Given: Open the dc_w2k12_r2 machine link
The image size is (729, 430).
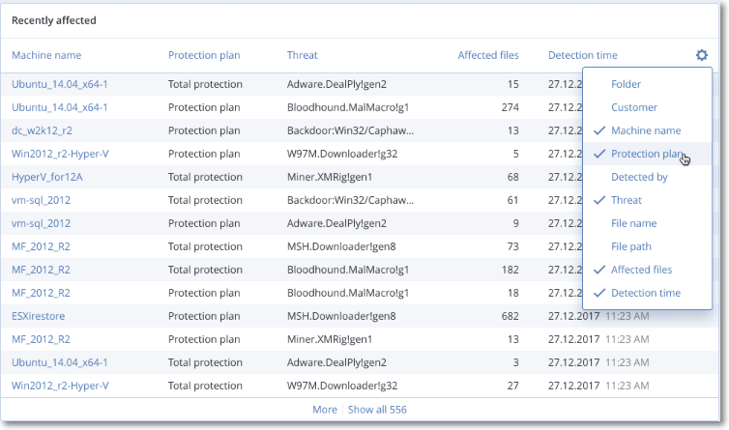Looking at the screenshot, I should coord(44,130).
